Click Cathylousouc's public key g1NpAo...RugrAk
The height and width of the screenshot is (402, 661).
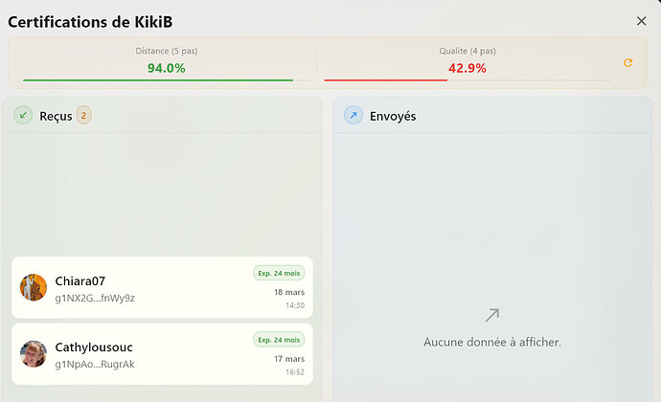click(x=95, y=364)
